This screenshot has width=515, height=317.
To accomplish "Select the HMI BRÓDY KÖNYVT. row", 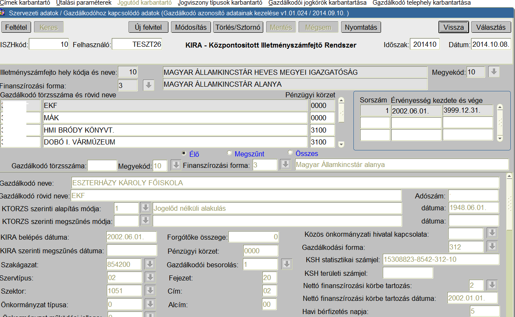I will [175, 130].
